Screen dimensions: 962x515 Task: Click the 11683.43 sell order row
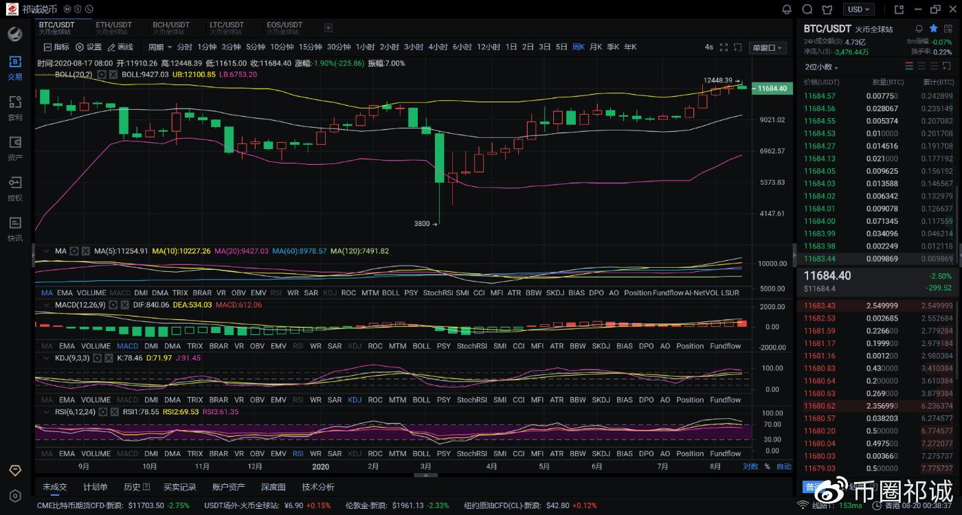(x=878, y=306)
